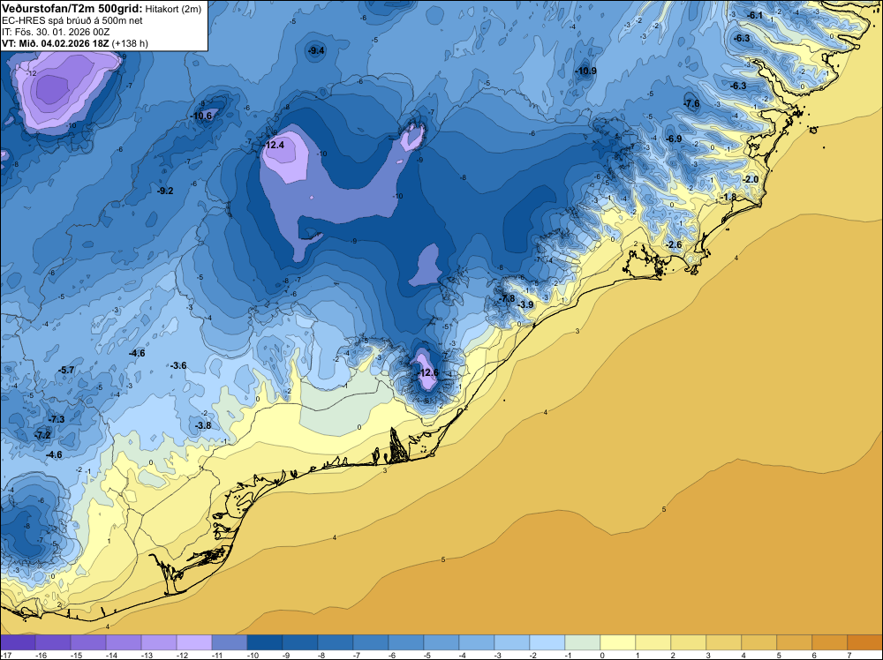Click the -6.9 temperature value
This screenshot has height=660, width=883.
click(x=674, y=139)
